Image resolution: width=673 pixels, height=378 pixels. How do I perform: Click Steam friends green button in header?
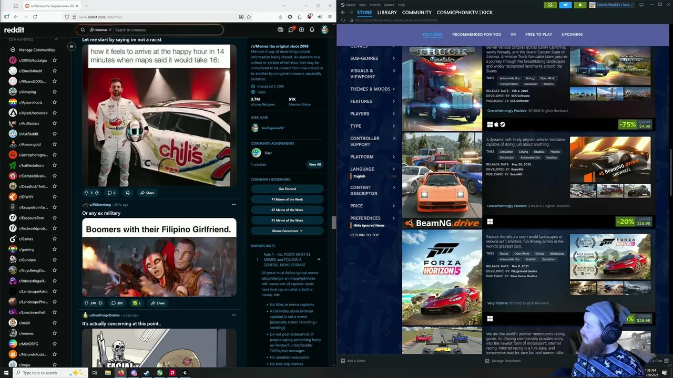tap(550, 5)
